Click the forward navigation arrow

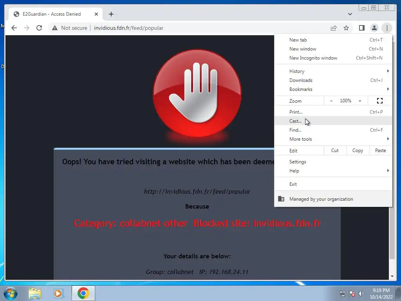(27, 28)
